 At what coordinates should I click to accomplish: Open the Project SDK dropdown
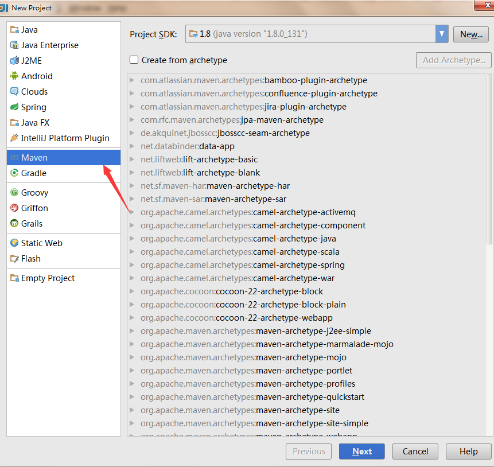(441, 34)
